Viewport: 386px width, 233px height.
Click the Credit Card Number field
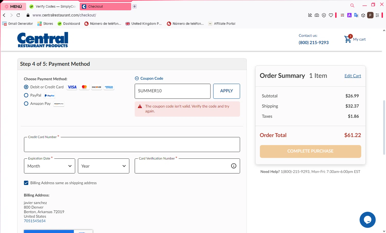[132, 145]
